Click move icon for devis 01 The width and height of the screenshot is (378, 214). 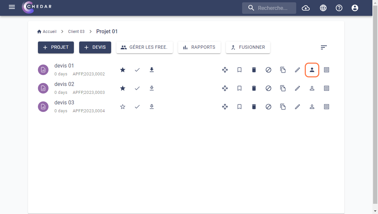coord(225,70)
